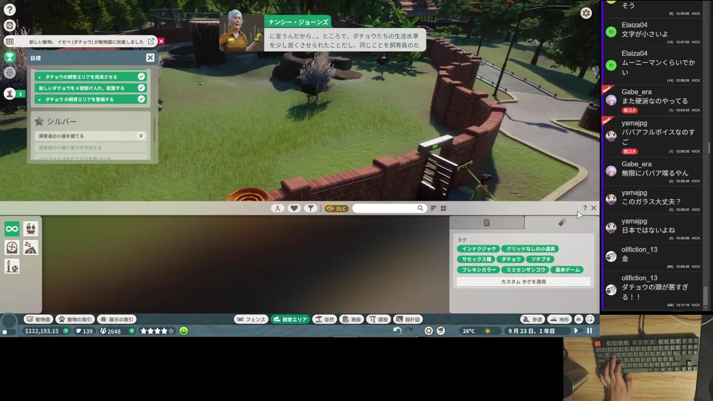The height and width of the screenshot is (401, 713).
Task: Toggle the ミミセンザンコウ tag
Action: [x=526, y=270]
